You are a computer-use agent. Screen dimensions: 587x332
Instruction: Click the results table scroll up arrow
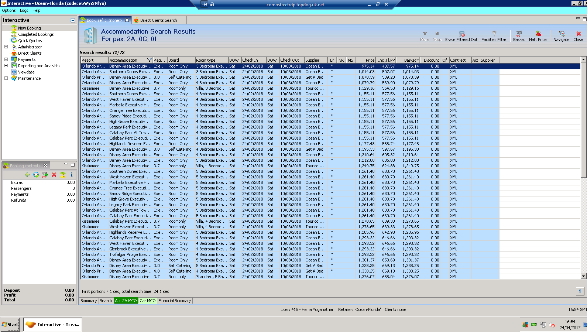[583, 60]
